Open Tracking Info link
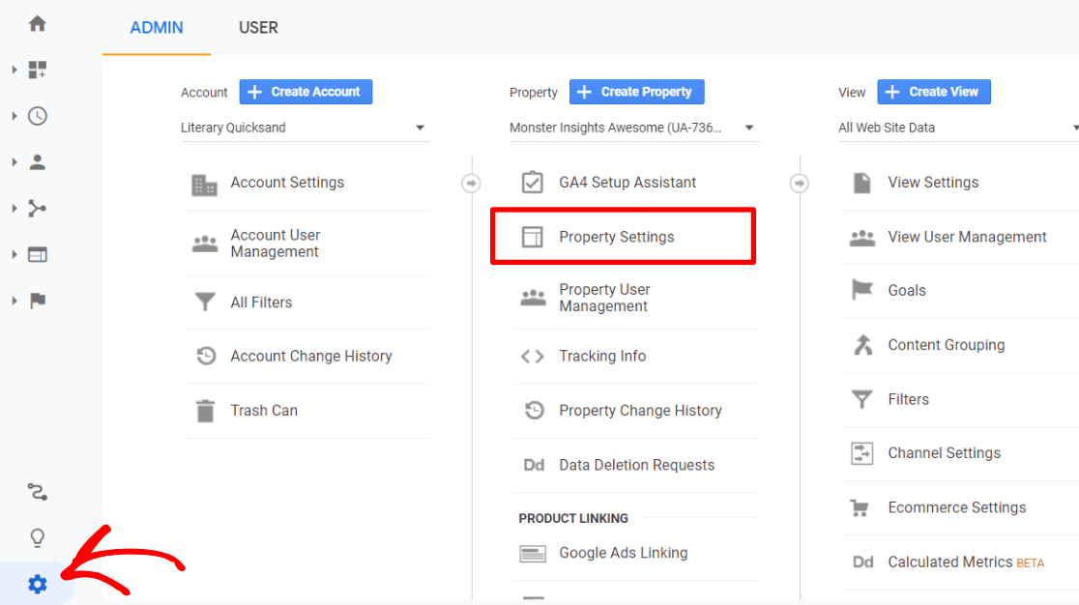The width and height of the screenshot is (1079, 605). click(602, 356)
